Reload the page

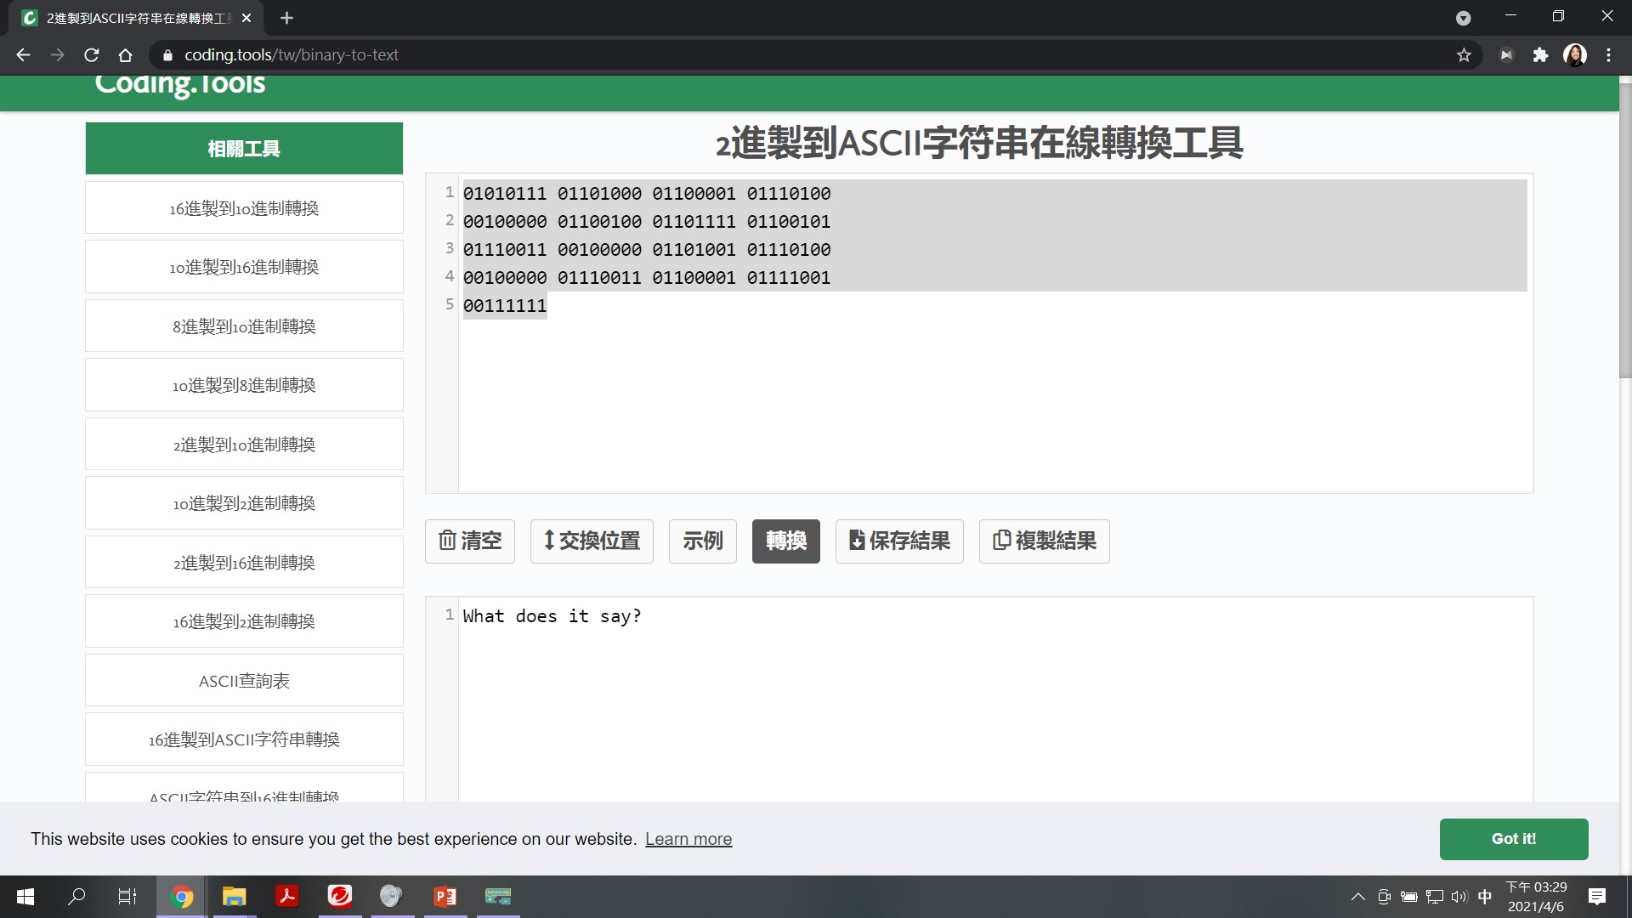tap(92, 55)
